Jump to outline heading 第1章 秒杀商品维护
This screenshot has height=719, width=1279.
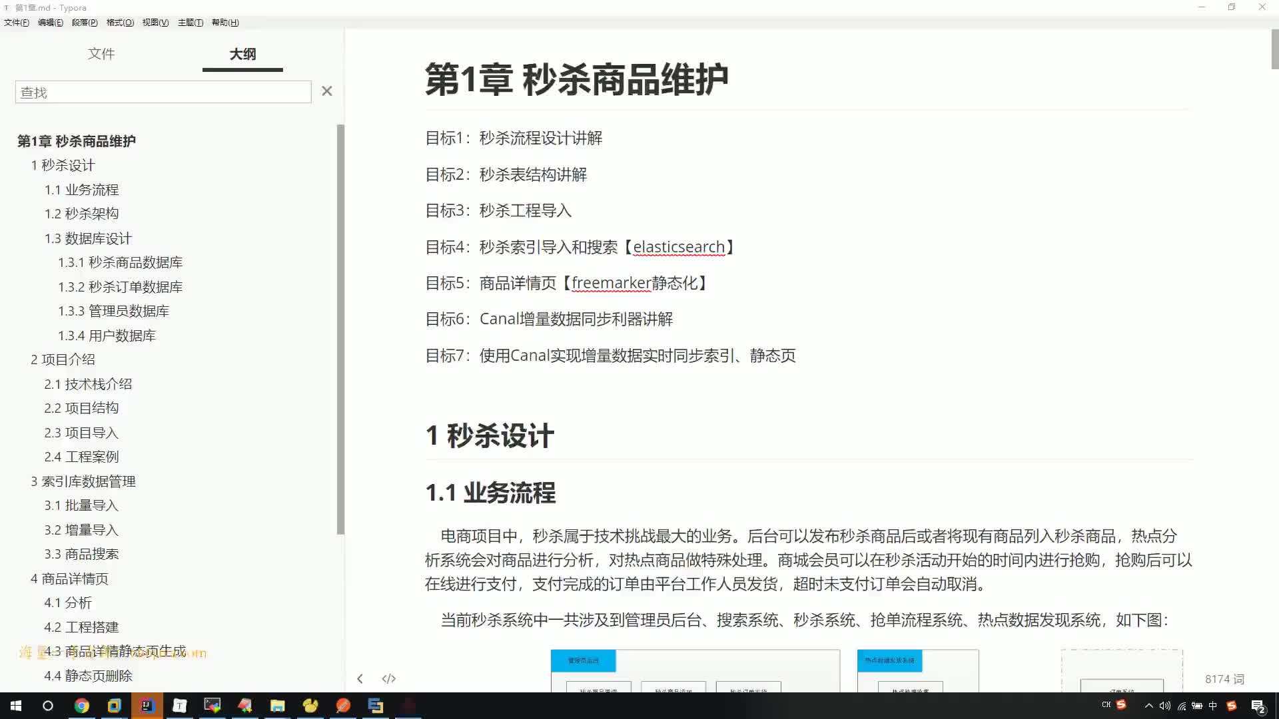point(77,141)
